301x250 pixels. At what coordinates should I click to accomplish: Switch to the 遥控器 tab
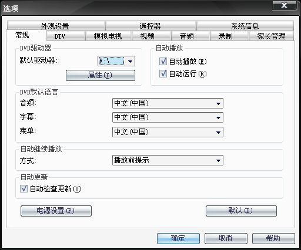click(150, 26)
